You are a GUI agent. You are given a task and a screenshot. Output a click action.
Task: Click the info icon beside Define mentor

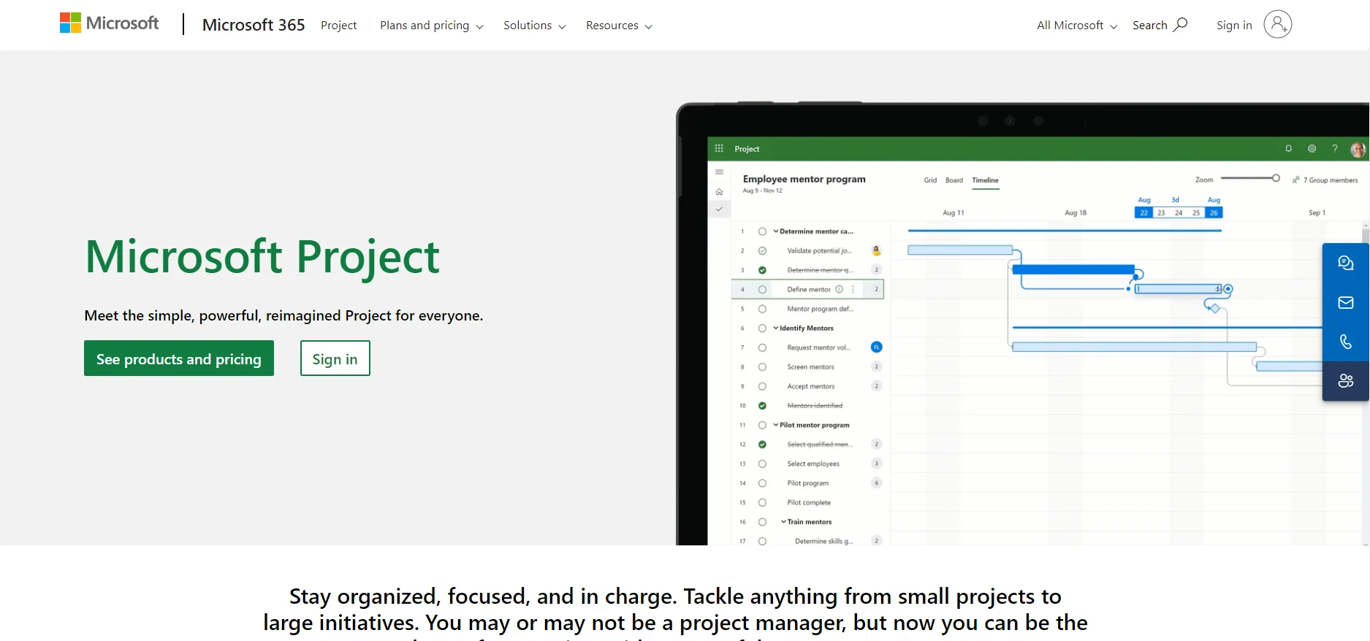(839, 289)
